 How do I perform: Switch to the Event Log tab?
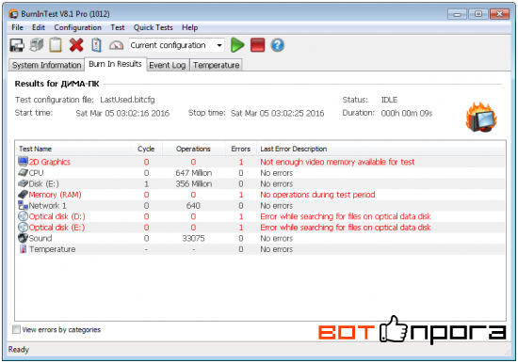click(x=168, y=65)
